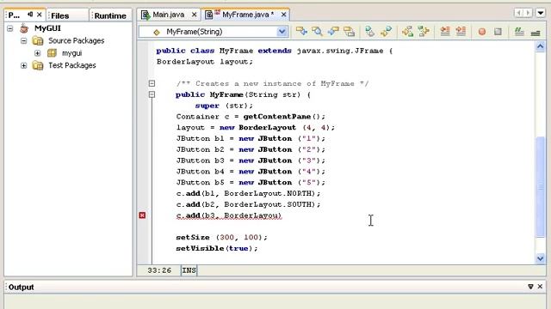Click the 33:26 cursor position status

point(159,270)
